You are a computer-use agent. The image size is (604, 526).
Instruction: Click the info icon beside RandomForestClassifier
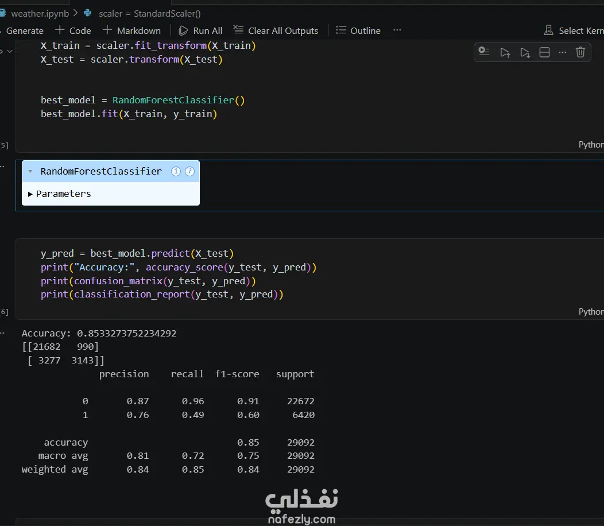point(176,171)
